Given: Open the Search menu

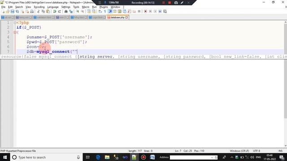Looking at the screenshot, I should coord(19,7).
